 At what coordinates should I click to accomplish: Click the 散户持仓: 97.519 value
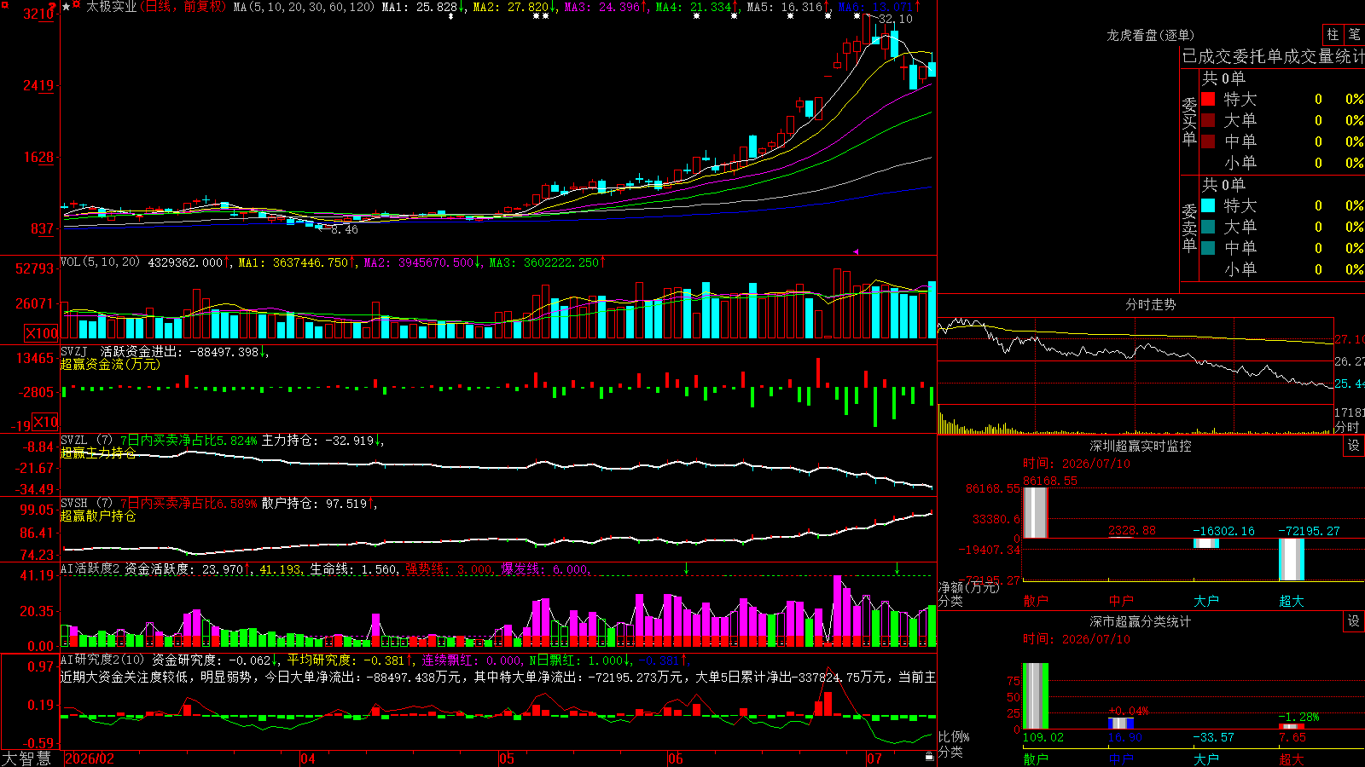[314, 503]
